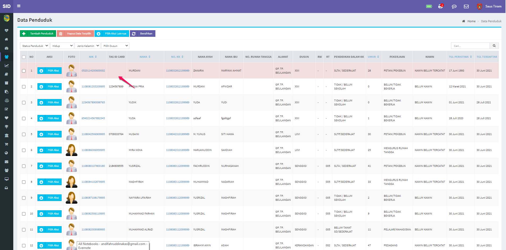Tick the checkbox for row 1 MURDANI
506x250 pixels.
click(24, 71)
